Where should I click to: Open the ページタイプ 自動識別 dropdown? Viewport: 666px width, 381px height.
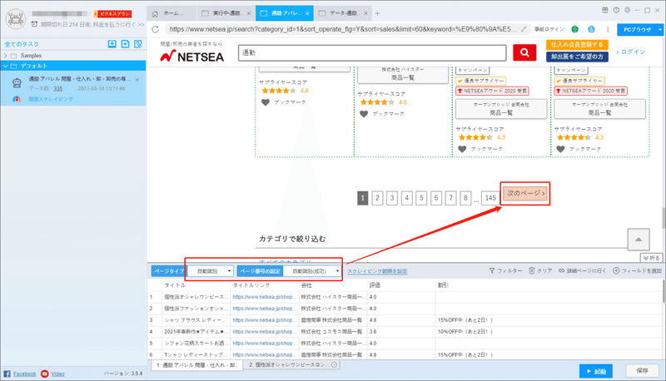tap(211, 271)
